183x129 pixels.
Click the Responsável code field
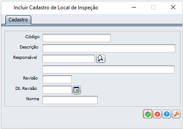69,58
